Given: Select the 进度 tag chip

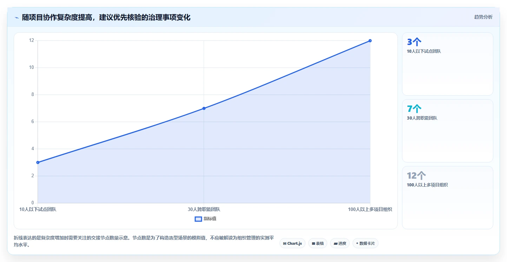Looking at the screenshot, I should 340,243.
